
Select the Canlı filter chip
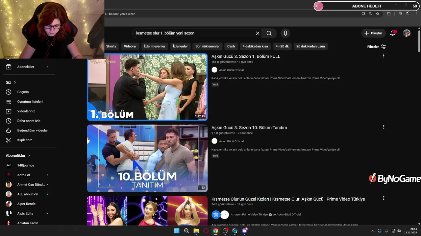231,46
